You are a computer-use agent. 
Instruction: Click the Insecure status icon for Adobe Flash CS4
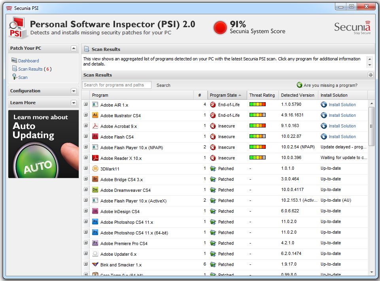click(x=213, y=137)
